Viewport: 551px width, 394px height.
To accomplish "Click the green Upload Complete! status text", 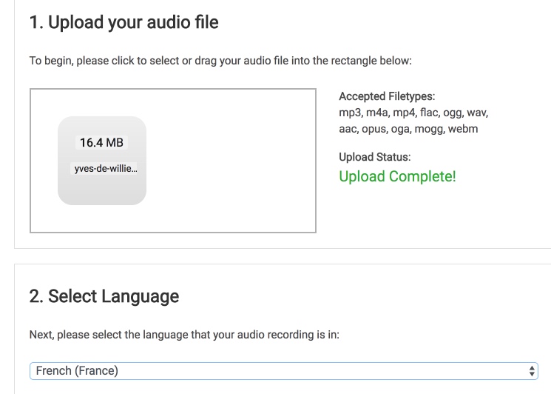I will (x=397, y=176).
